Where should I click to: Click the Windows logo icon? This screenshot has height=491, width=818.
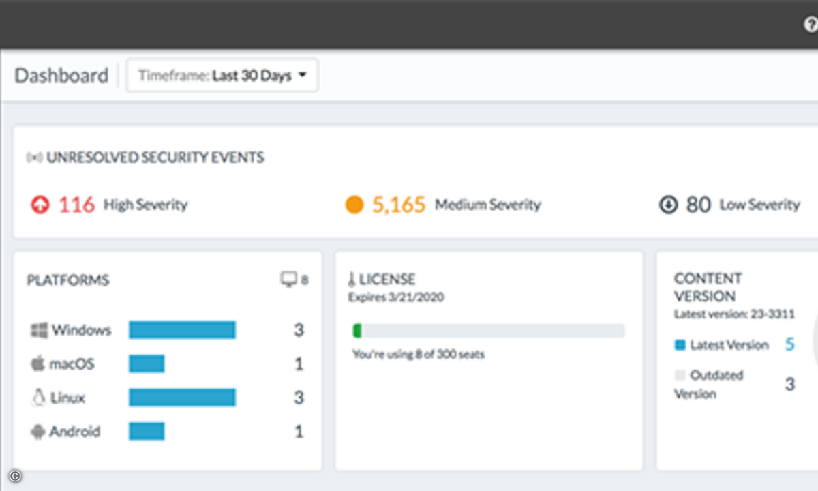pyautogui.click(x=38, y=330)
